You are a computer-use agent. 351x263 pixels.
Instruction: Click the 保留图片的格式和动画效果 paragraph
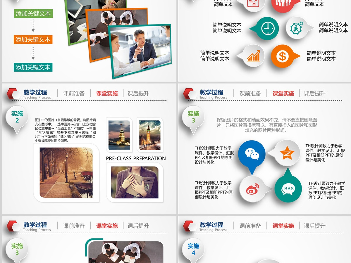tap(267, 125)
